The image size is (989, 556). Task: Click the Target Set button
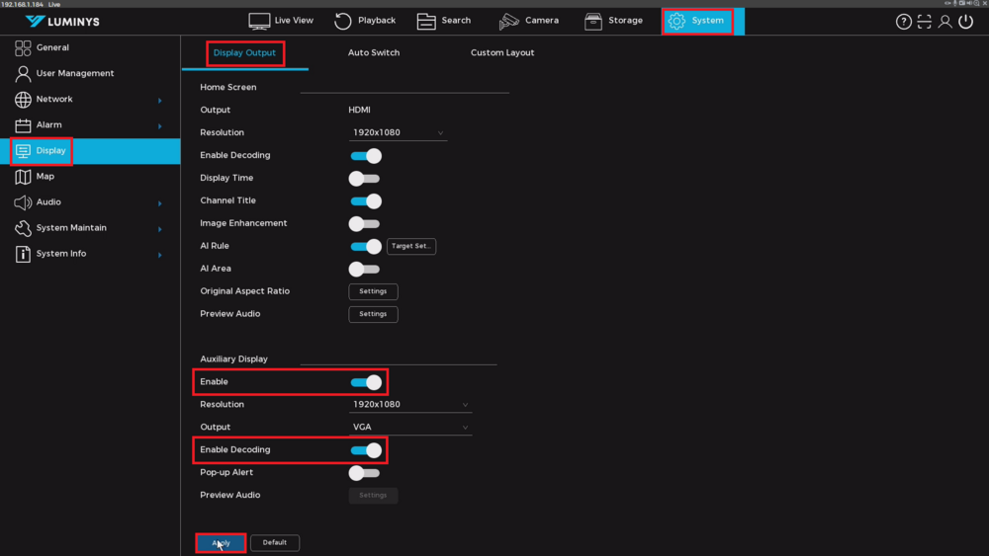[x=411, y=246]
